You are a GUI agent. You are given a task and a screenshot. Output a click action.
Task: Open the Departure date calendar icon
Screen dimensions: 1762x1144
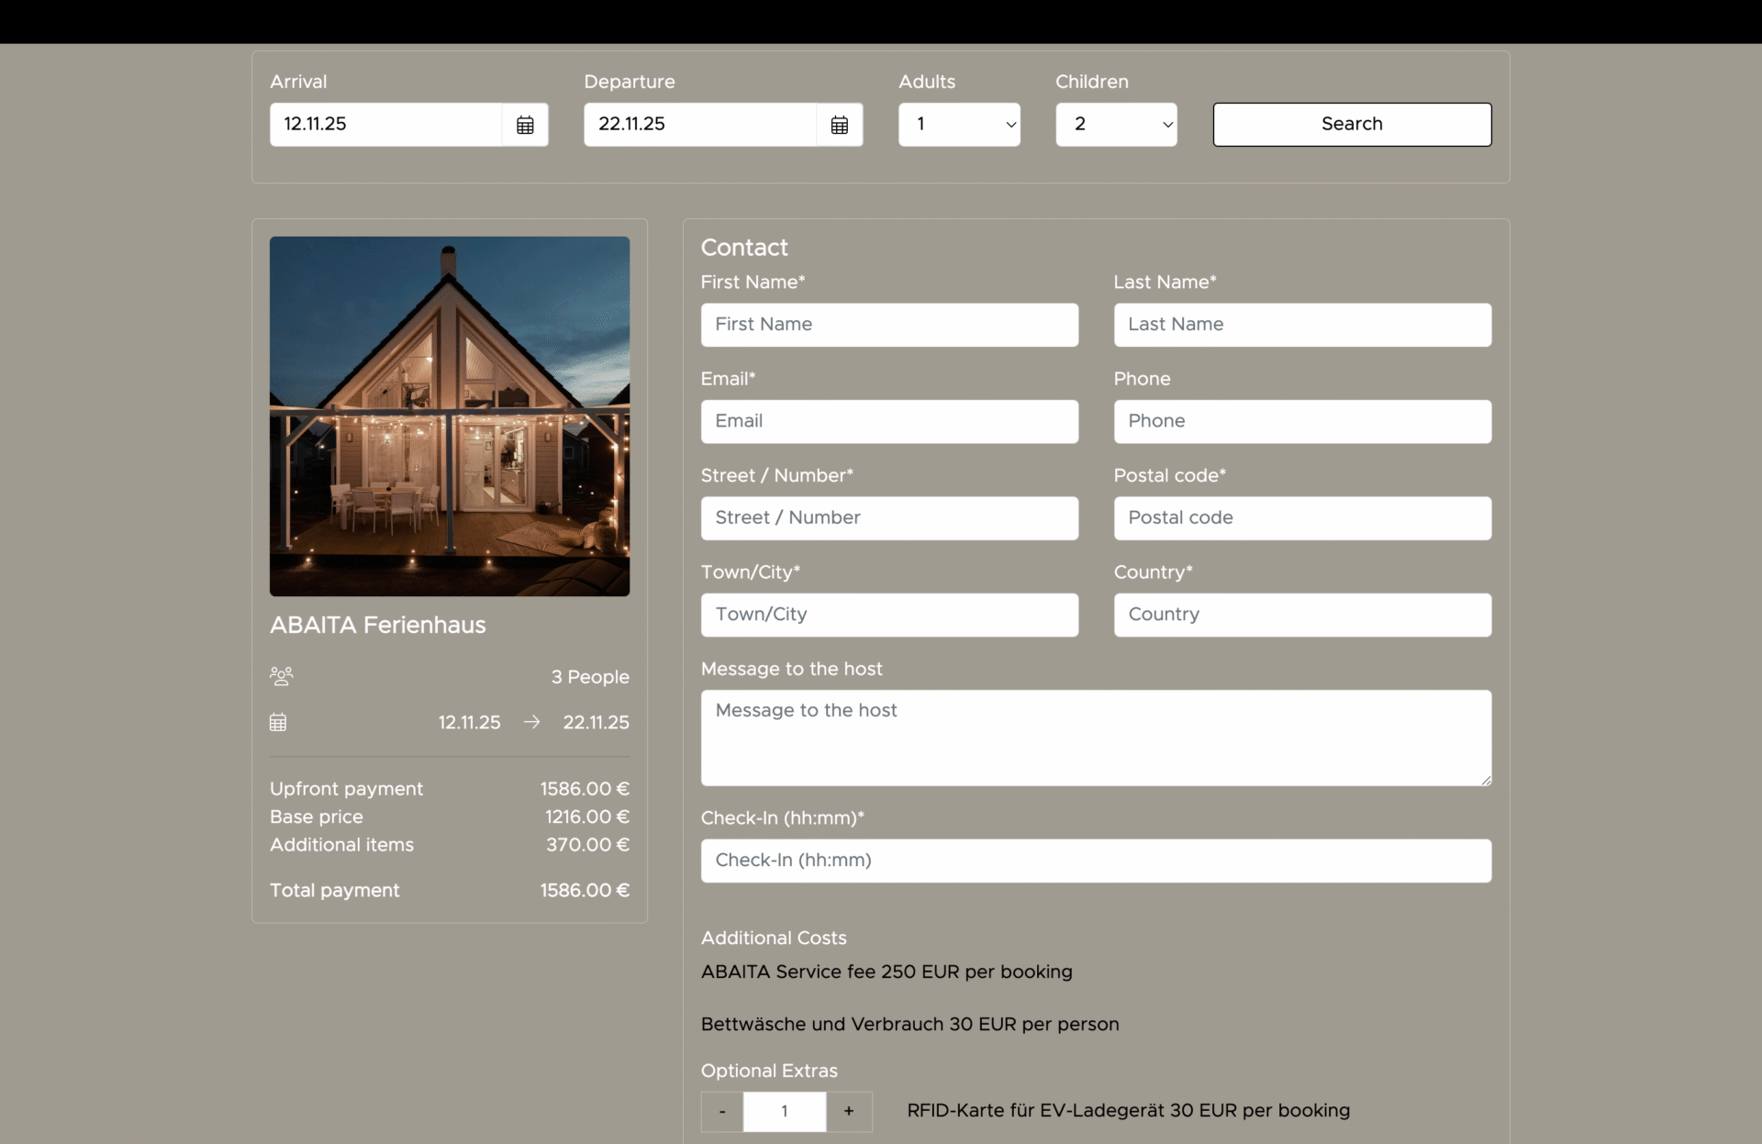[x=839, y=125]
